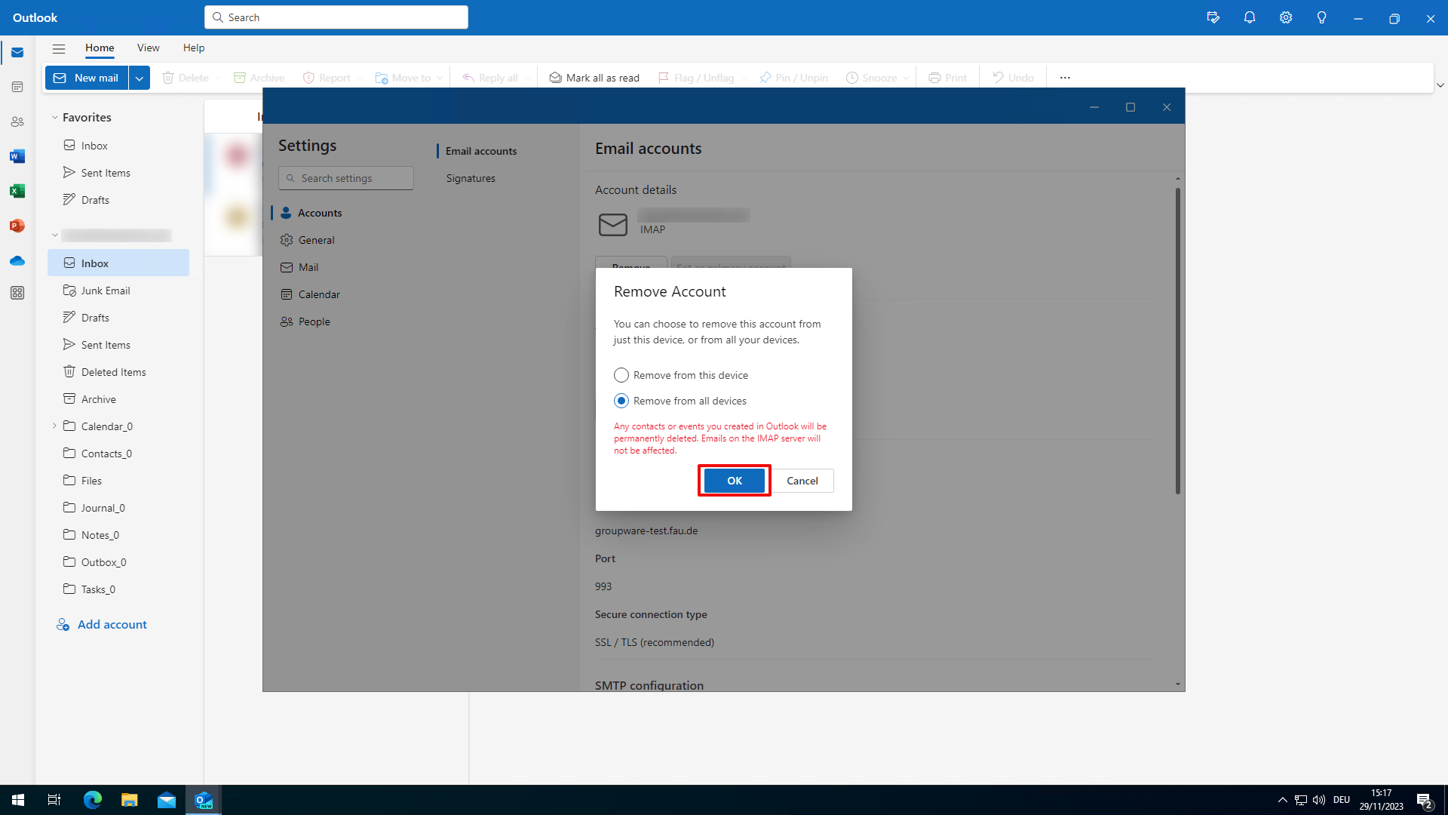Click the lightbulb tips icon
This screenshot has width=1448, height=815.
pos(1321,17)
